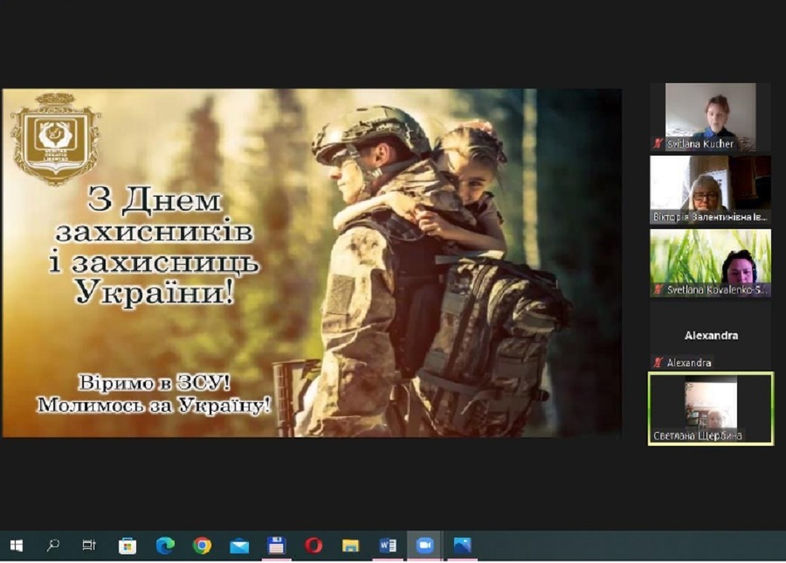Click the shared holiday greeting slide

tap(312, 262)
